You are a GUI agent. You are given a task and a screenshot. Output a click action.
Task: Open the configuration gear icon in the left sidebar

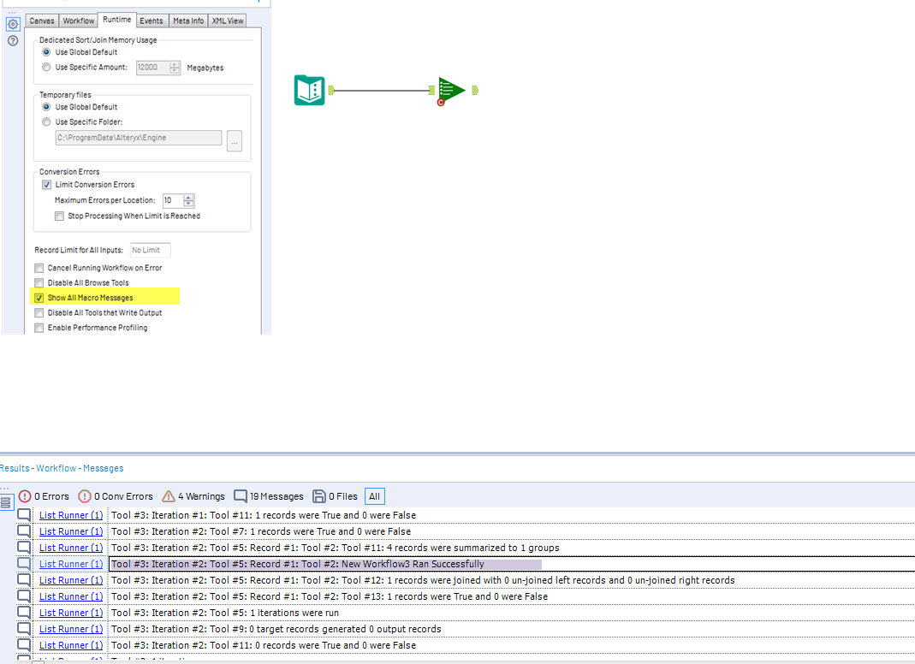[x=12, y=24]
